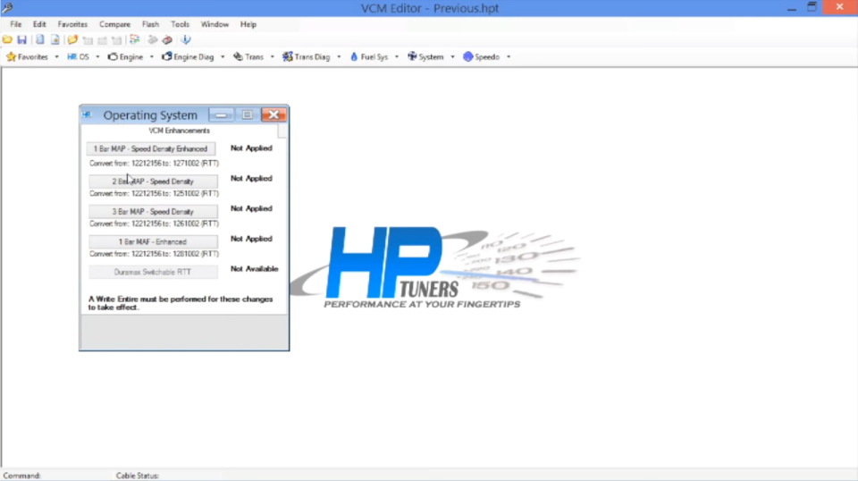Expand the Engine dropdown arrow
The height and width of the screenshot is (481, 858).
pyautogui.click(x=152, y=57)
